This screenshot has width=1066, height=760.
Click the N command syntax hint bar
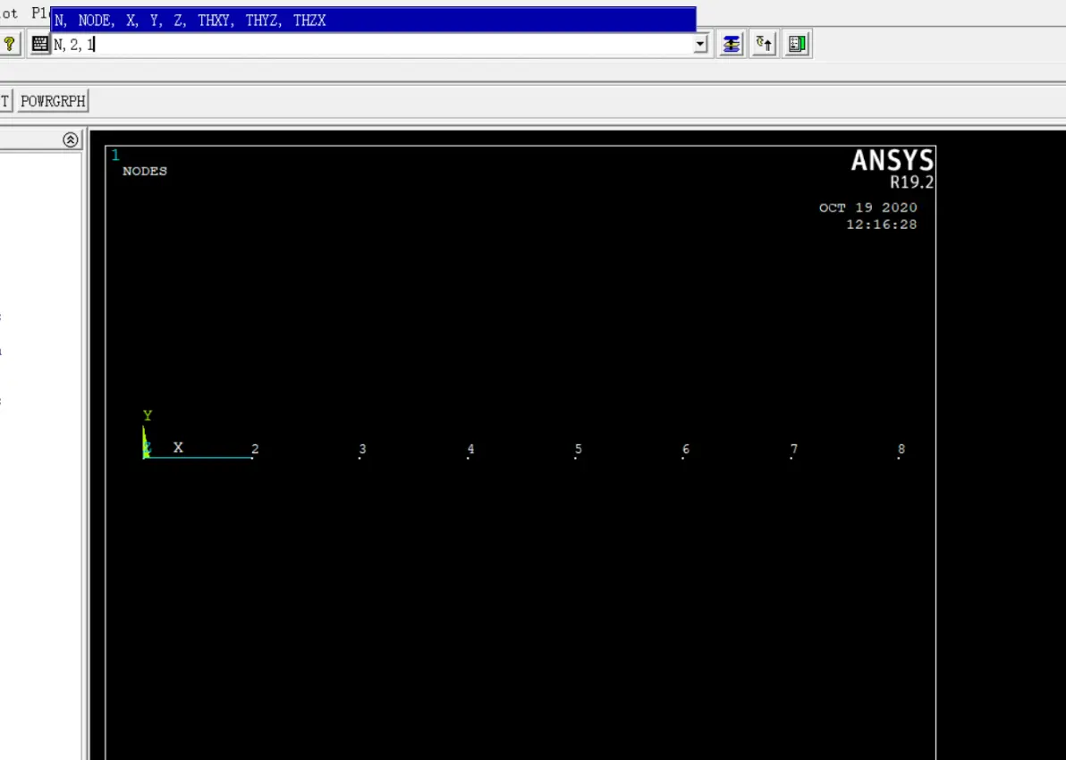(x=373, y=20)
